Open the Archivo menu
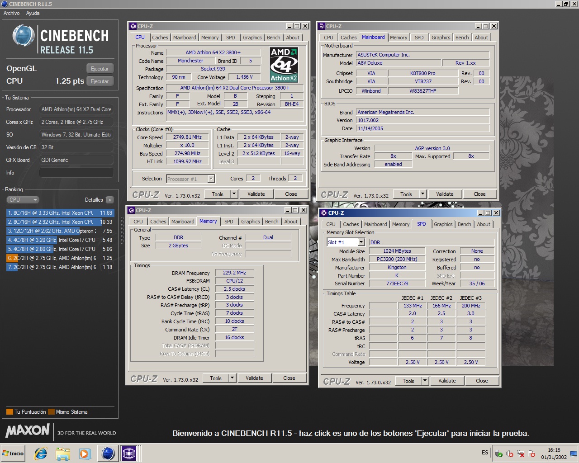This screenshot has width=579, height=463. [12, 13]
